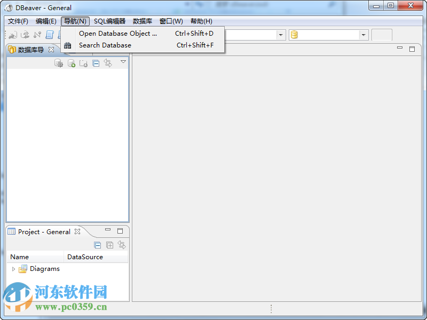Open the connection selector dropdown
Image resolution: width=427 pixels, height=320 pixels.
click(280, 35)
